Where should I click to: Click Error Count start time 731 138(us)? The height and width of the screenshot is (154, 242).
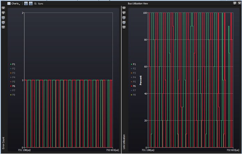point(24,150)
